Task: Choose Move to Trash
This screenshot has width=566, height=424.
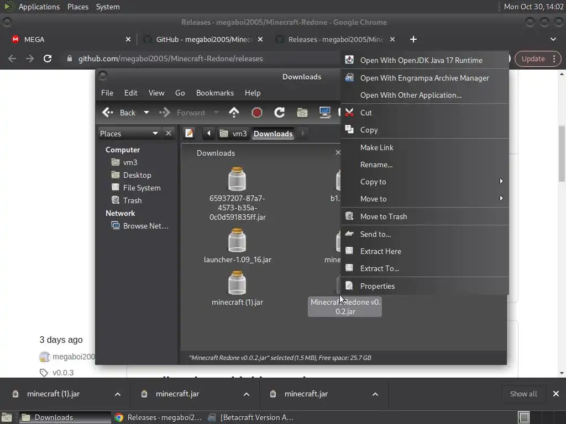Action: [424, 216]
